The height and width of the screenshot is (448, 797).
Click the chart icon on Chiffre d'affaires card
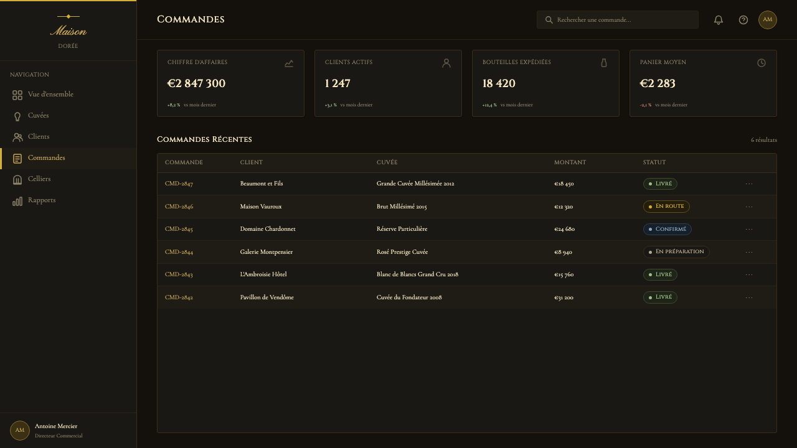tap(289, 63)
